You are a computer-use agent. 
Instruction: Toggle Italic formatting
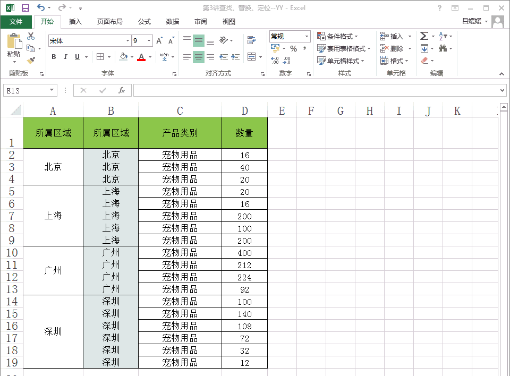pos(65,57)
